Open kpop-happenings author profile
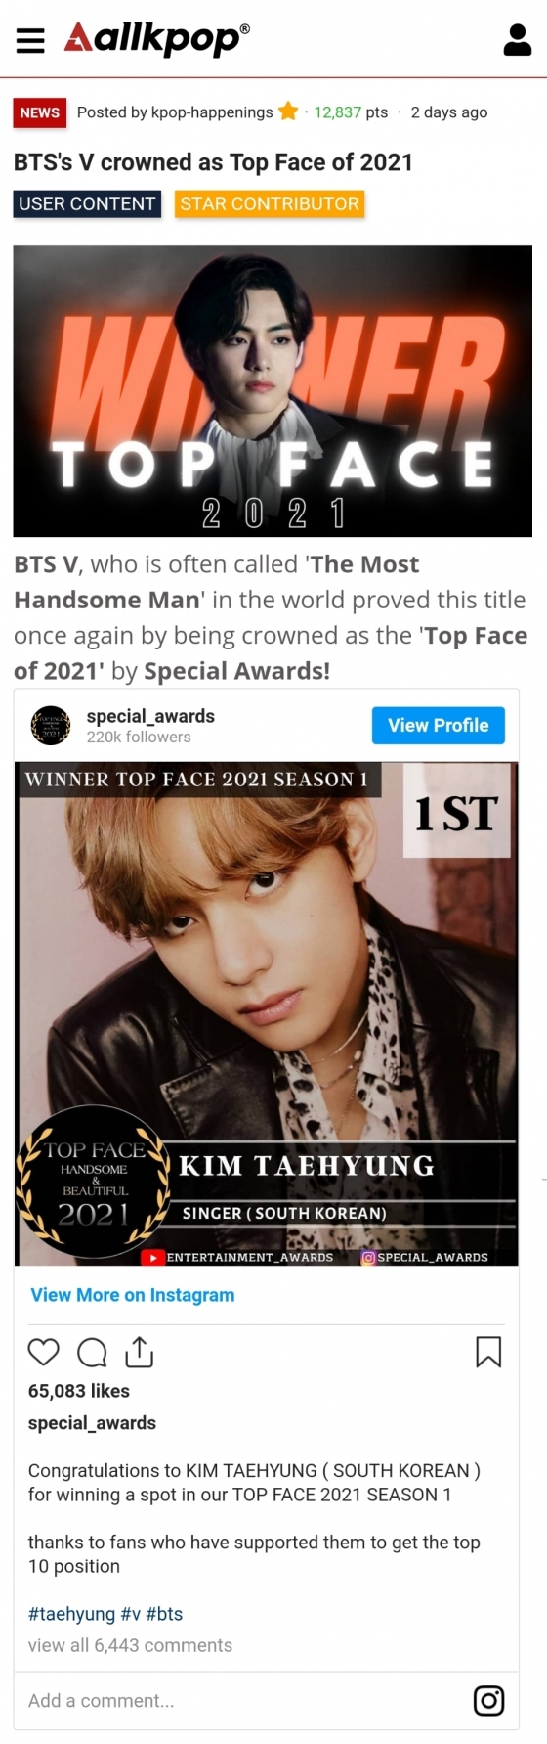Screen dimensions: 547x1744 [x=212, y=112]
